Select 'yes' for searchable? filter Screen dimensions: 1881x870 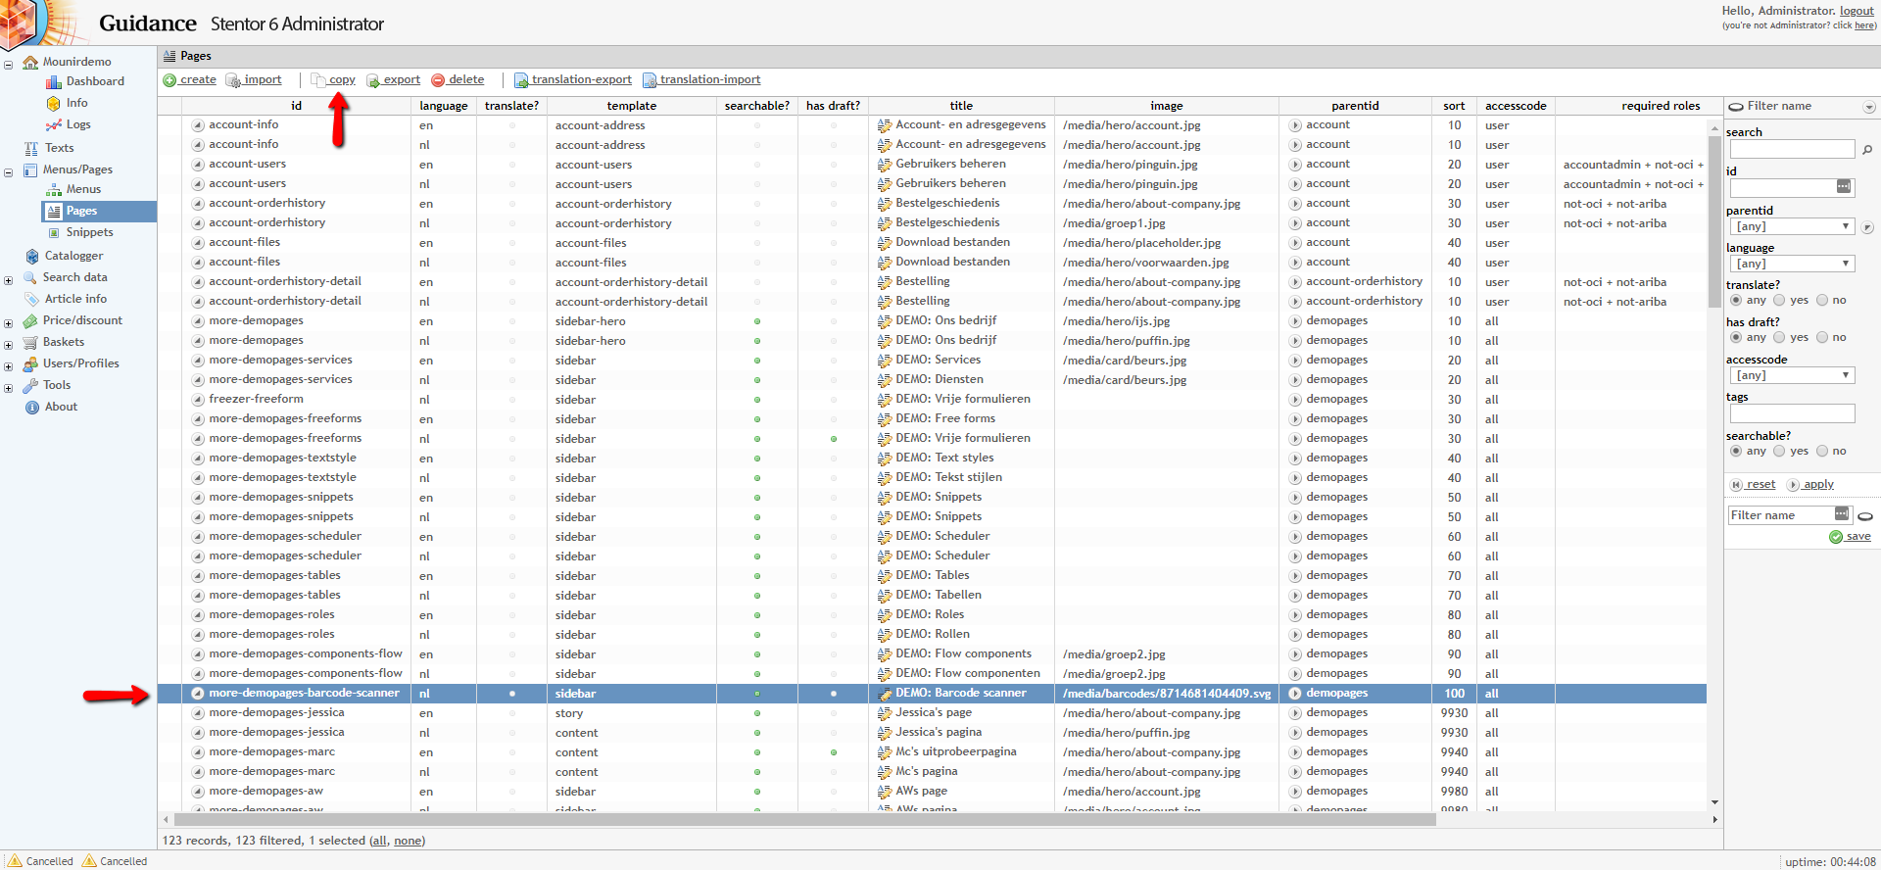1779,452
